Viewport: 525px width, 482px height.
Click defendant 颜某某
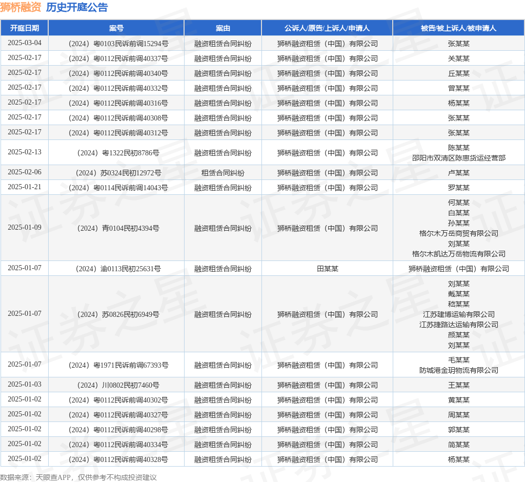coord(459,335)
